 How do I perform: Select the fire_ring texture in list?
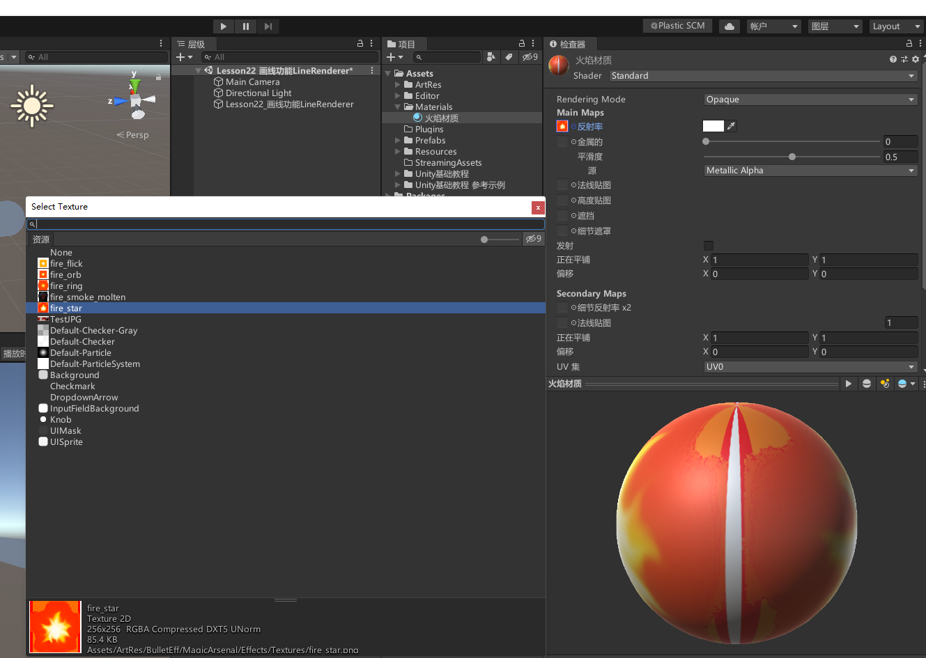pos(66,286)
